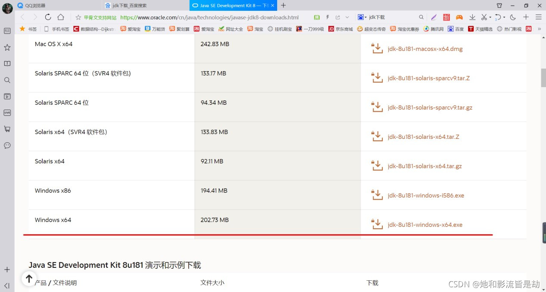
Task: Toggle night mode moon icon
Action: point(513,17)
